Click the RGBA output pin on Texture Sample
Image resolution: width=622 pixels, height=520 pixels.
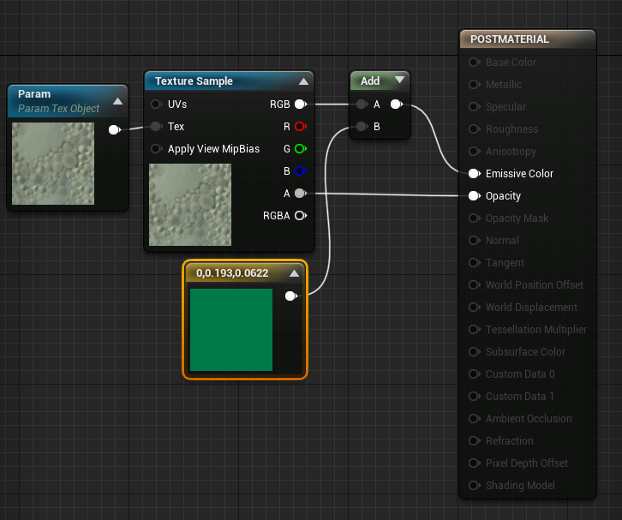pos(300,216)
